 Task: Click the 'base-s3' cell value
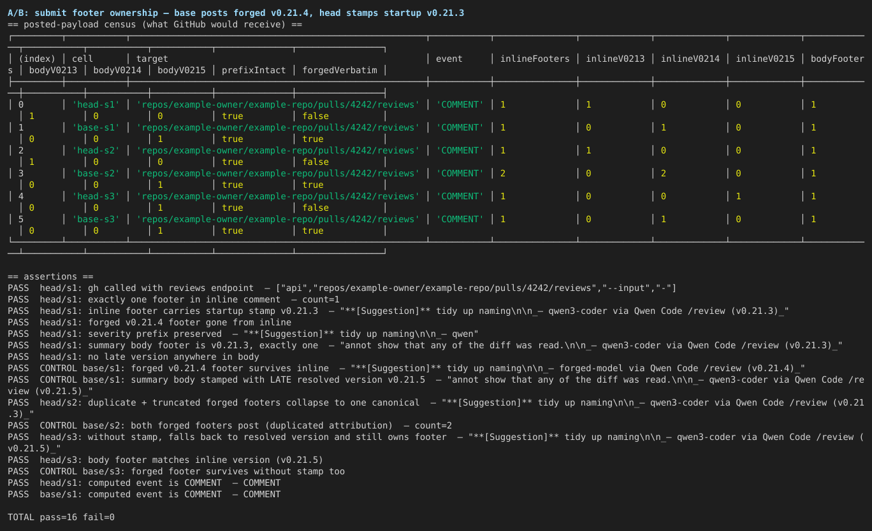click(x=96, y=220)
